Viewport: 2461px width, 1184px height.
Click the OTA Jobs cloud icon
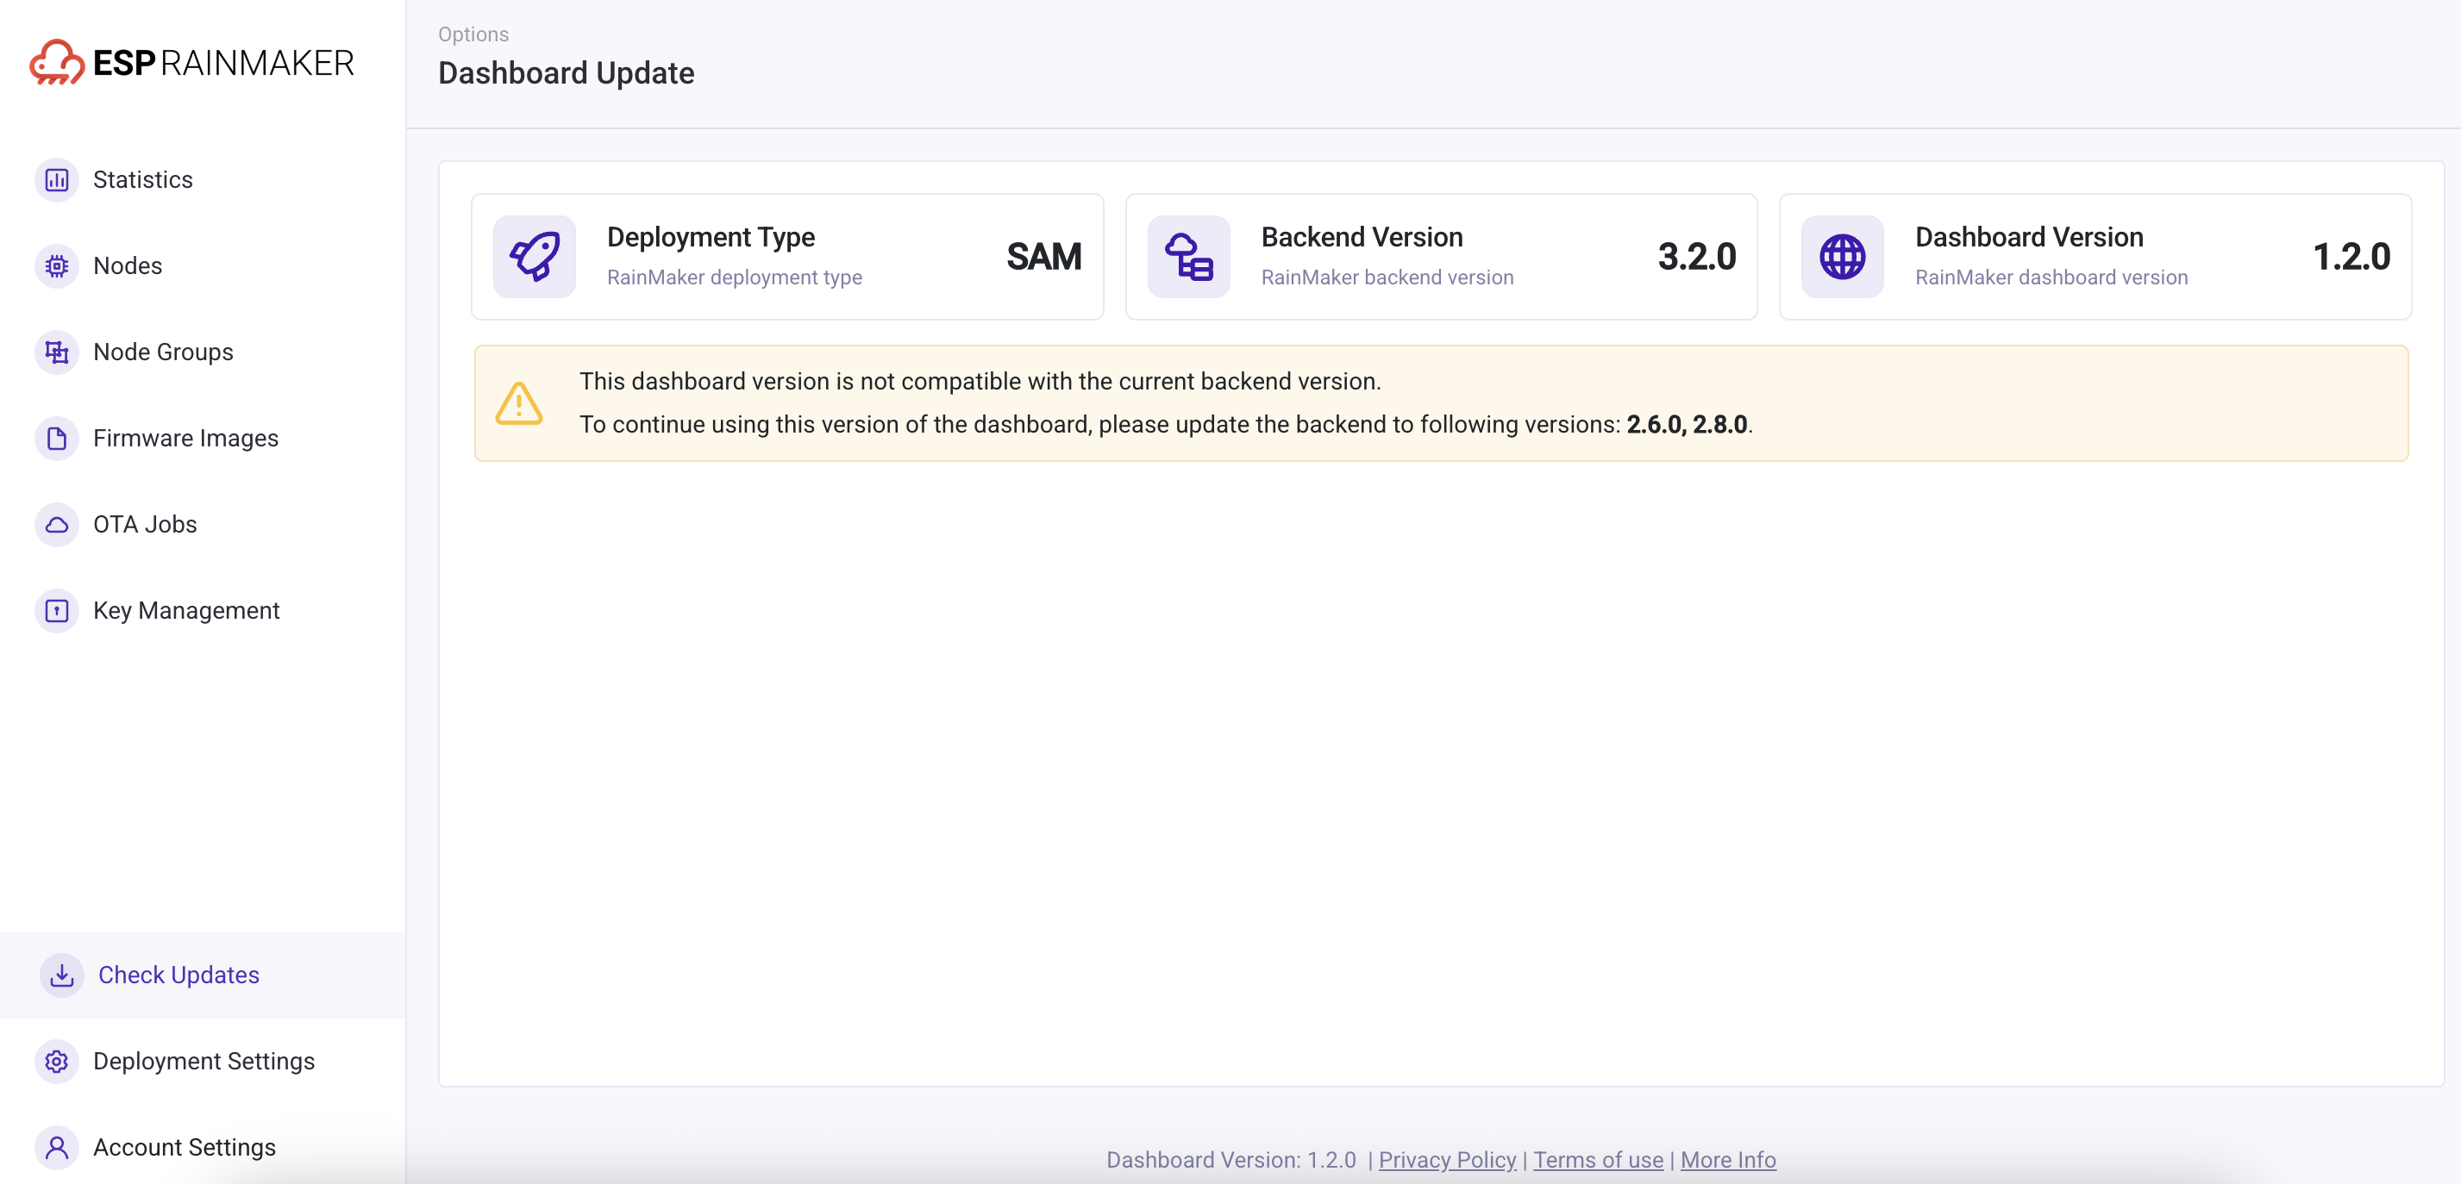pos(57,524)
